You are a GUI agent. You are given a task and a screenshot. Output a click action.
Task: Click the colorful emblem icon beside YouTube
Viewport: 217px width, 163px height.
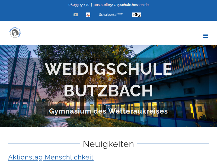pyautogui.click(x=88, y=15)
